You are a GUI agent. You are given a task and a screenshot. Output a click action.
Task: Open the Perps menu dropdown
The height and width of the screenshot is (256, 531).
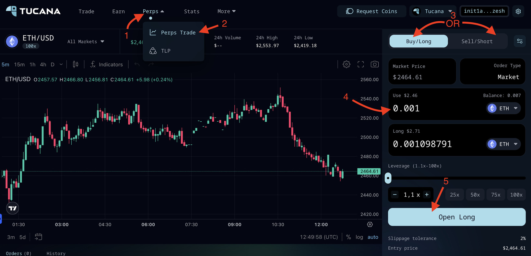[153, 11]
